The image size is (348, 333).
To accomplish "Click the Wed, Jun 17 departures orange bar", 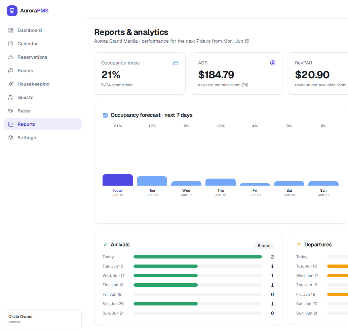I will (338, 276).
